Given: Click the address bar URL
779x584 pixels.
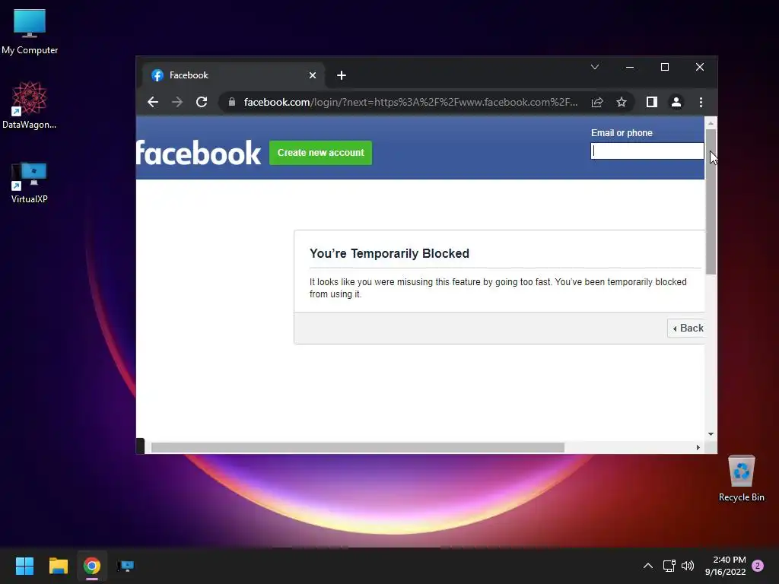Looking at the screenshot, I should point(410,103).
